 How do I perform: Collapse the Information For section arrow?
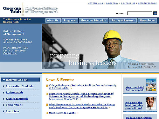coord(4,80)
